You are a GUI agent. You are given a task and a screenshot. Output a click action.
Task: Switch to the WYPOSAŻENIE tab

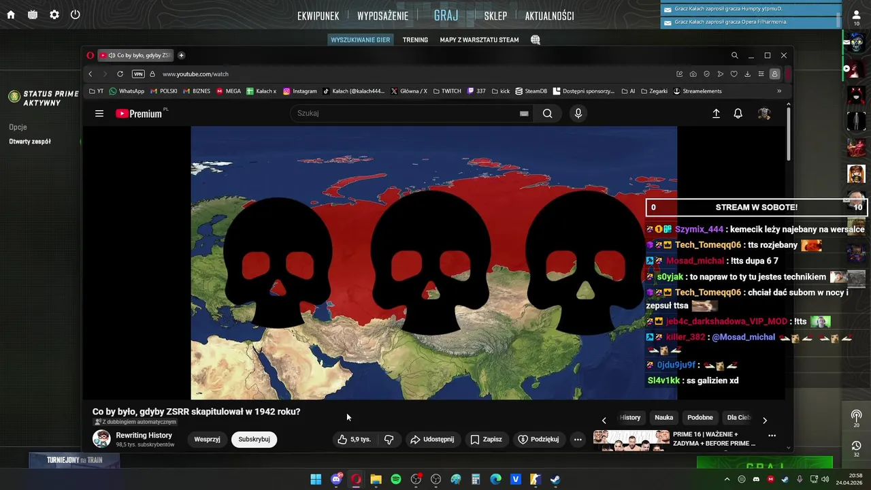pyautogui.click(x=382, y=16)
